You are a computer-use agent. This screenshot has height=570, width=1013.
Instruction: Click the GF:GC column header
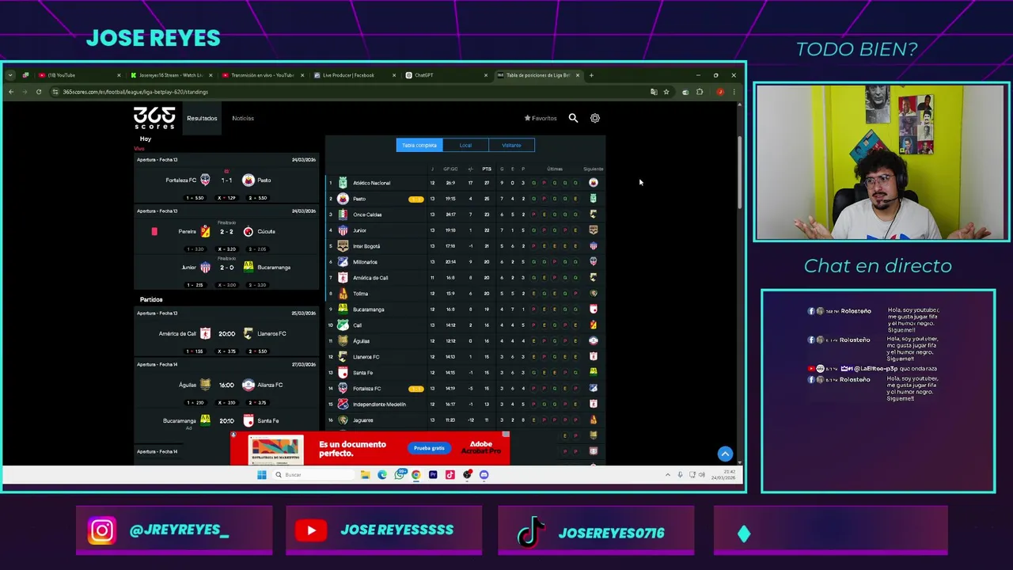click(450, 169)
